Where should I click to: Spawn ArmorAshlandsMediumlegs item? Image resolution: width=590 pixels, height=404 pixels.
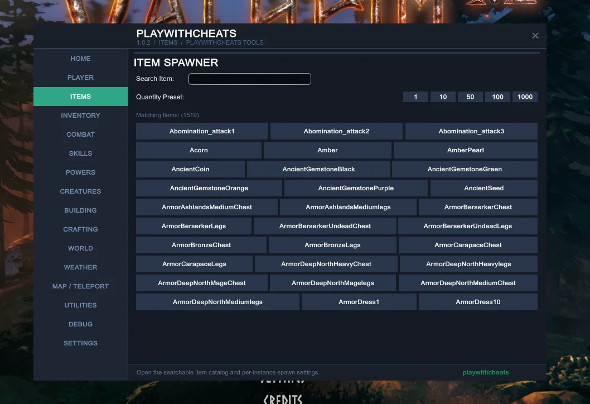tap(348, 207)
